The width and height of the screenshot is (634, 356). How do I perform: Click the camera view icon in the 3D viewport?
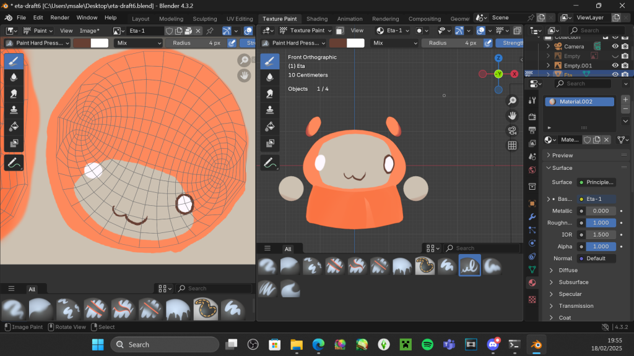tap(512, 130)
